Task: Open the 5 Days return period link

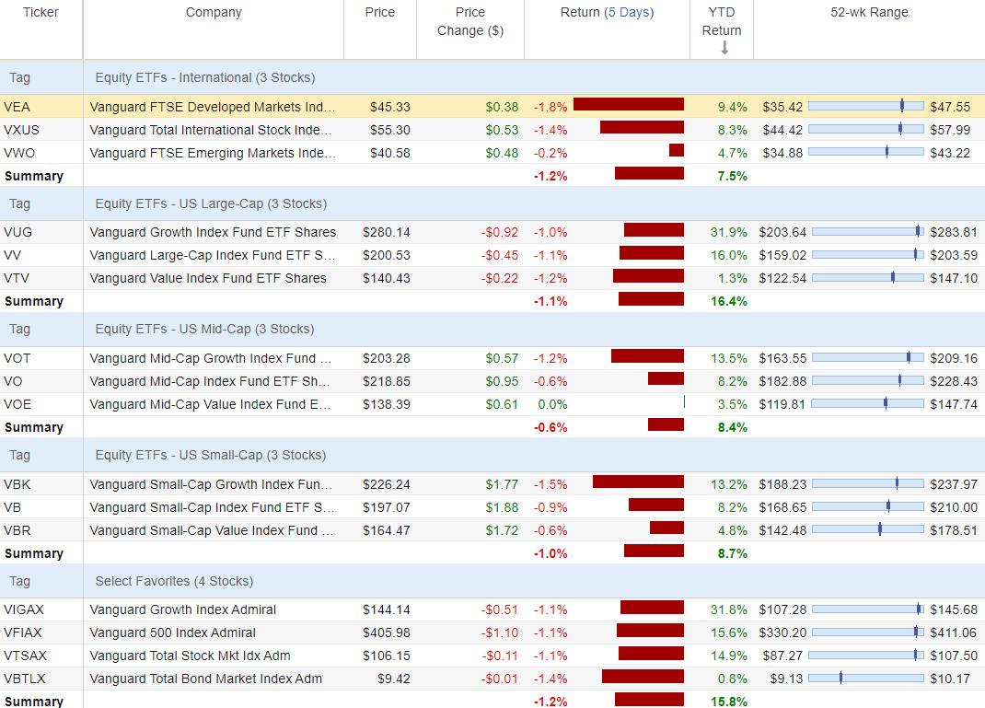Action: tap(628, 12)
